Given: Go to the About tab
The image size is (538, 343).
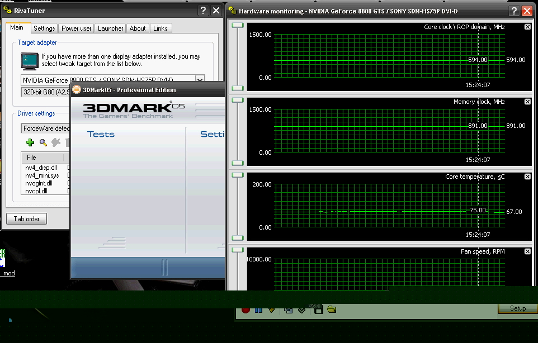Looking at the screenshot, I should coord(138,28).
